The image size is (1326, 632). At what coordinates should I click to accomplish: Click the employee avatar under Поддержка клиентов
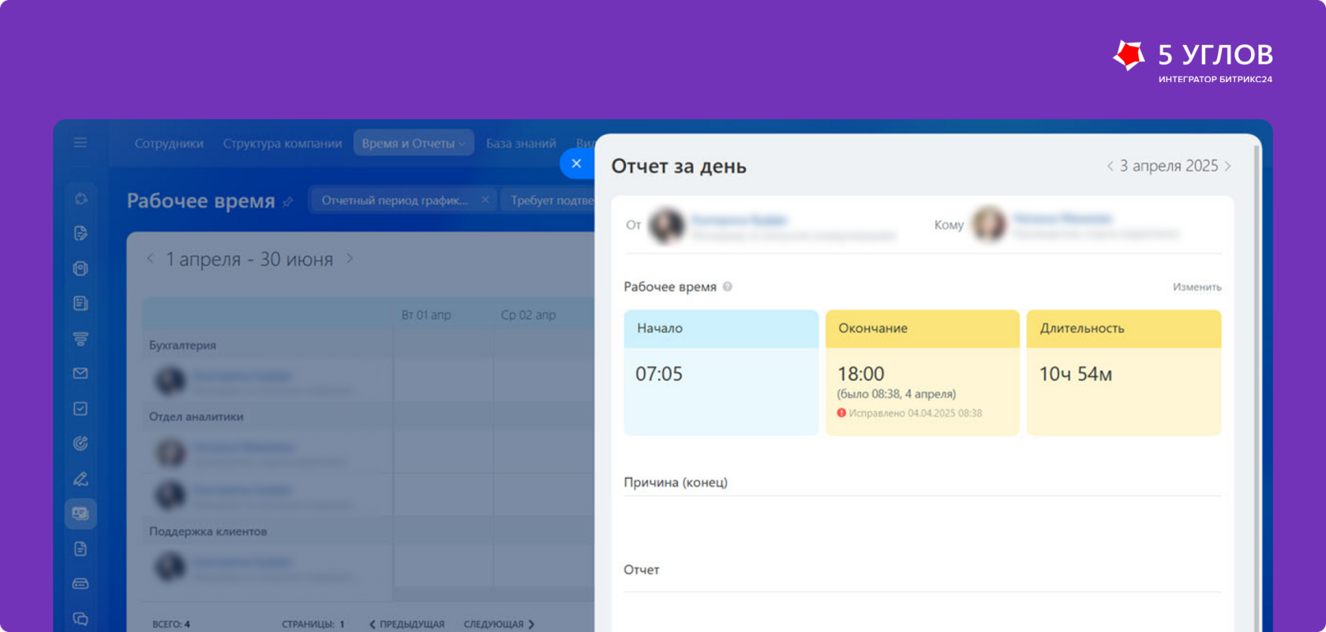pos(170,567)
